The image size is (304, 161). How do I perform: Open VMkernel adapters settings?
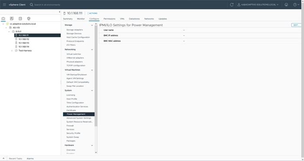pyautogui.click(x=75, y=58)
